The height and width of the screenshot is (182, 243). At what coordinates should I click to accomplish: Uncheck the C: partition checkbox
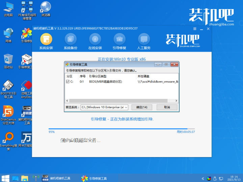pyautogui.click(x=68, y=82)
